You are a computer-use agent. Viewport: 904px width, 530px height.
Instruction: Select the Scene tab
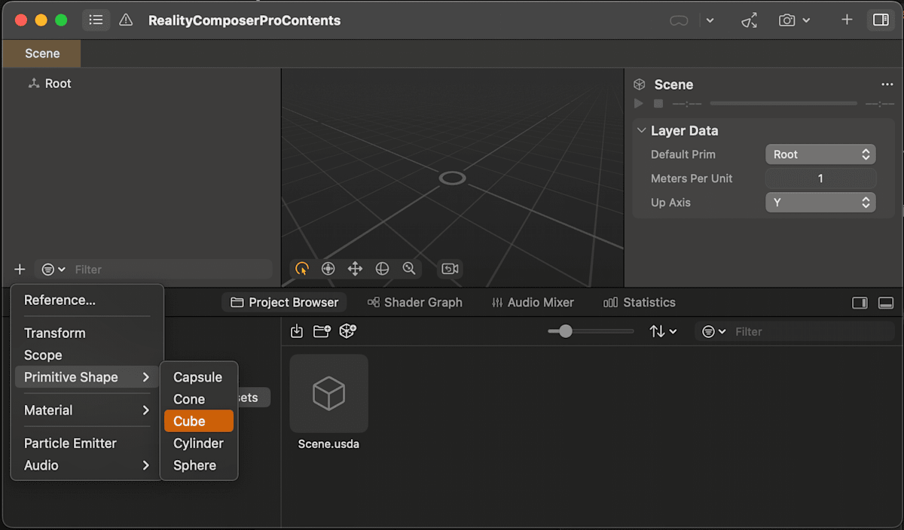42,53
